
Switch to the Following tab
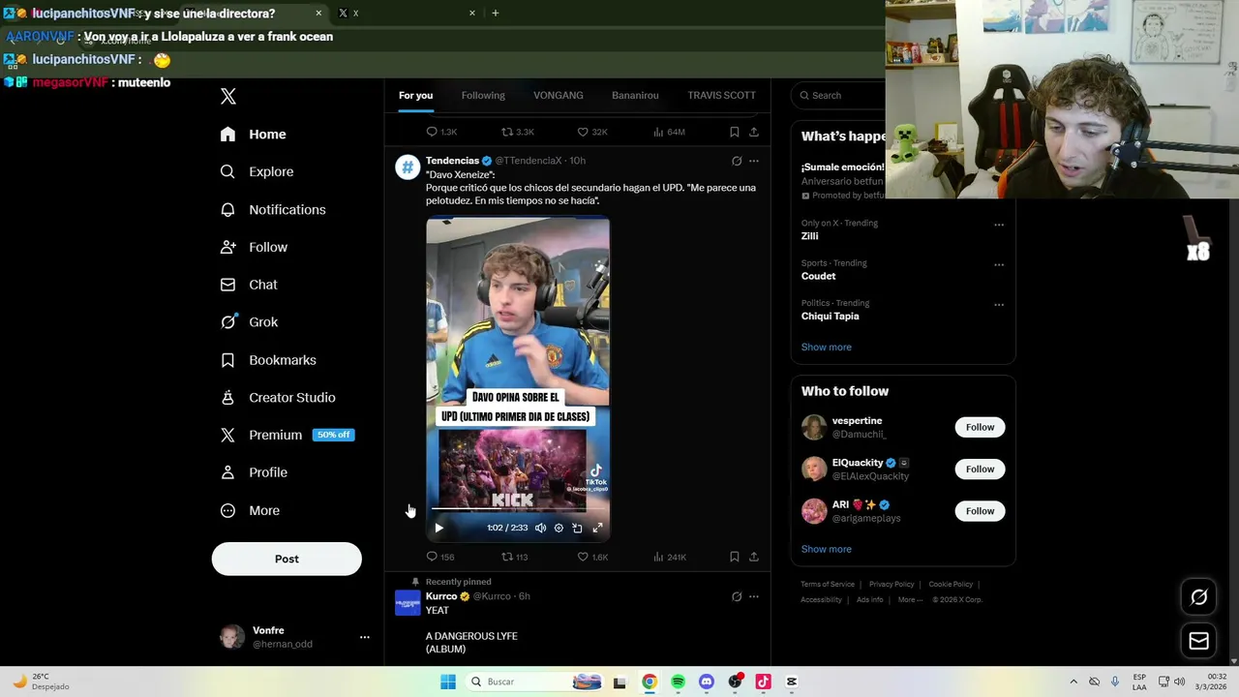point(483,95)
